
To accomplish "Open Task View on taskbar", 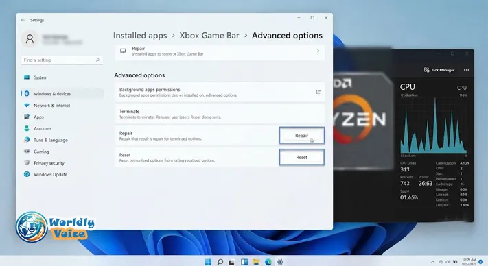I will (x=231, y=262).
